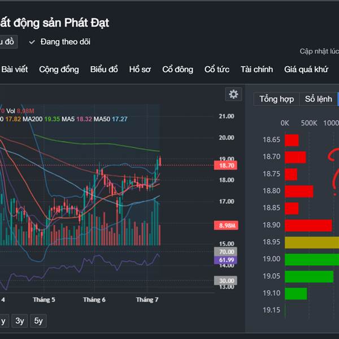This screenshot has width=339, height=339.
Task: Open the Cổ tức tab
Action: coord(217,69)
